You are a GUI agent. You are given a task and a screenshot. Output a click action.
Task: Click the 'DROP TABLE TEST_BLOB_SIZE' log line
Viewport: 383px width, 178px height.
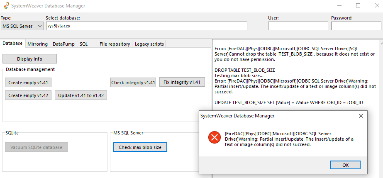point(245,70)
